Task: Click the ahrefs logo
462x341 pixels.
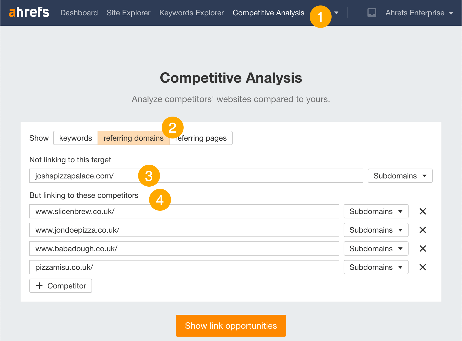Action: [28, 13]
